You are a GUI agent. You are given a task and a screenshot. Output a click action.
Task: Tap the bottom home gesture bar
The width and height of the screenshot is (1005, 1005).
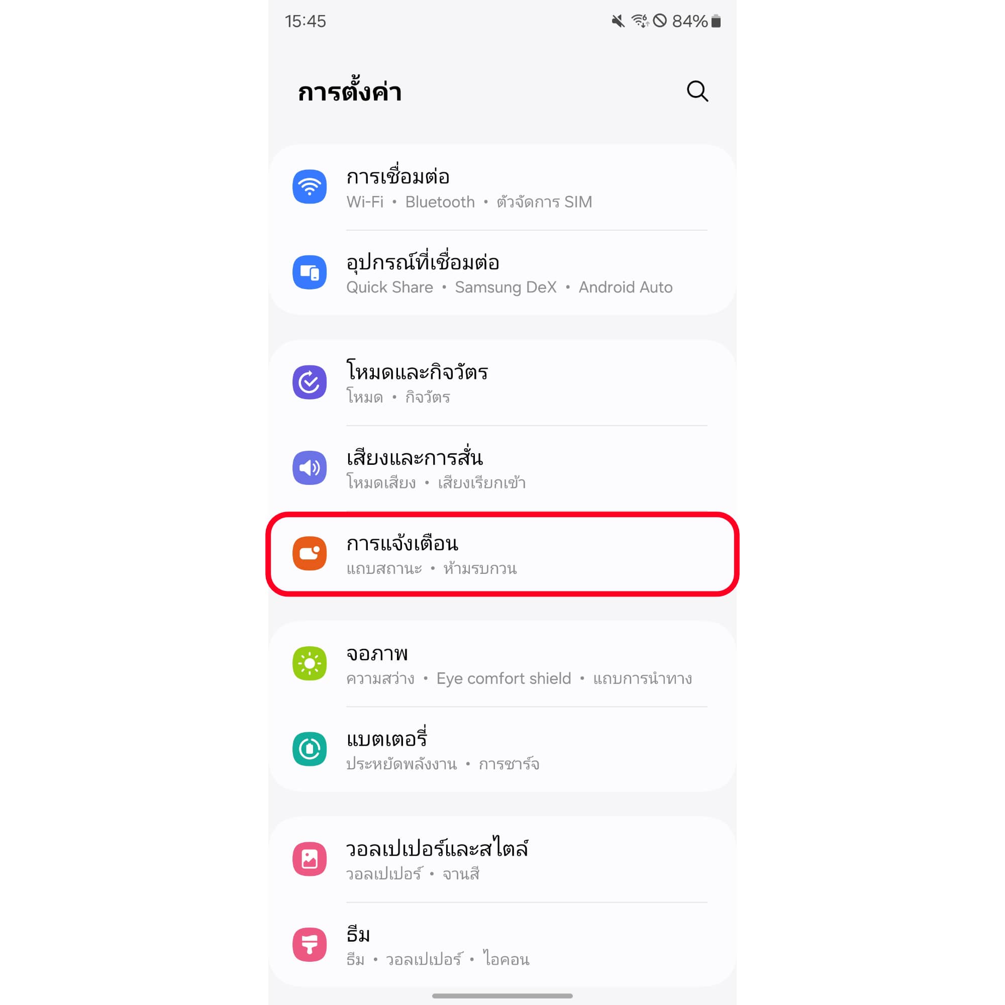pyautogui.click(x=502, y=995)
